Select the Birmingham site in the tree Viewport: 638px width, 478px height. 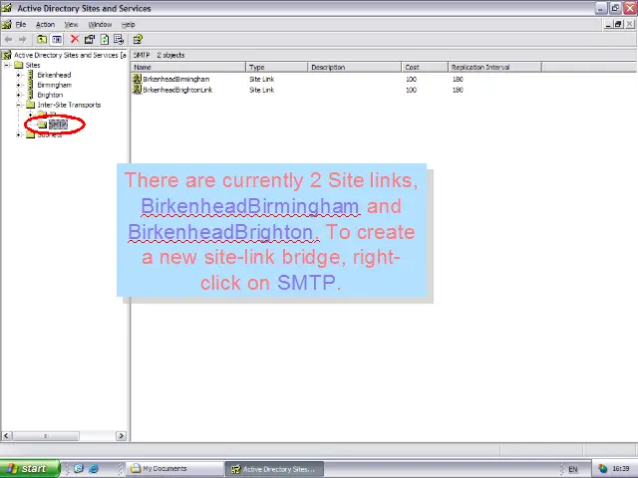pyautogui.click(x=54, y=85)
